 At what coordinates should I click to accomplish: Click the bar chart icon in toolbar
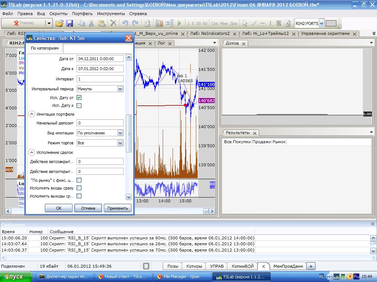click(159, 23)
